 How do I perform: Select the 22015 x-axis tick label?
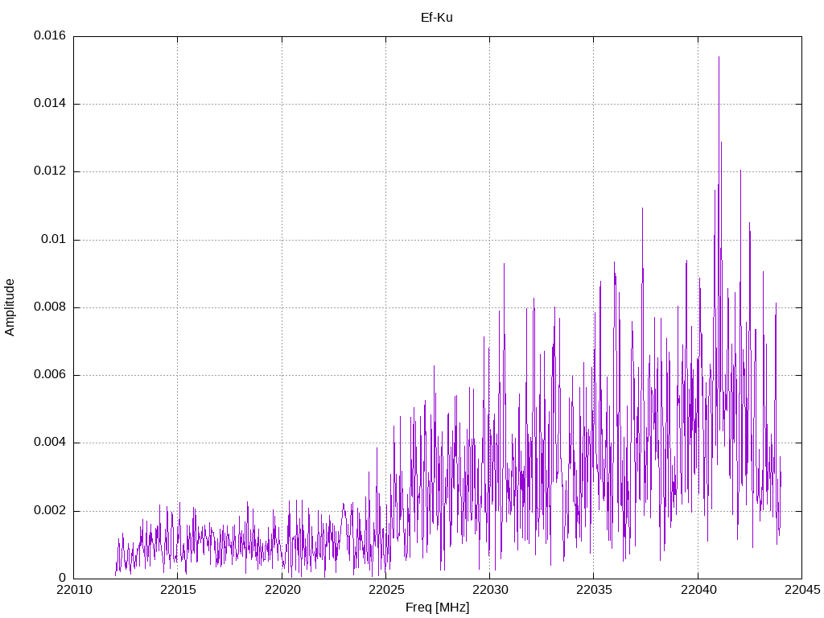[x=177, y=591]
